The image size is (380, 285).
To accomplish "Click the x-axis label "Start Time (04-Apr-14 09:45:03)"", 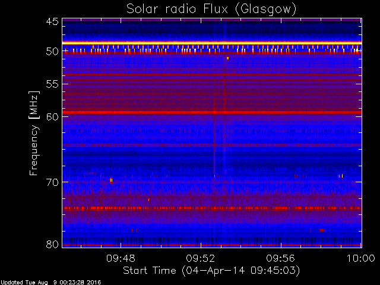I will tap(211, 270).
